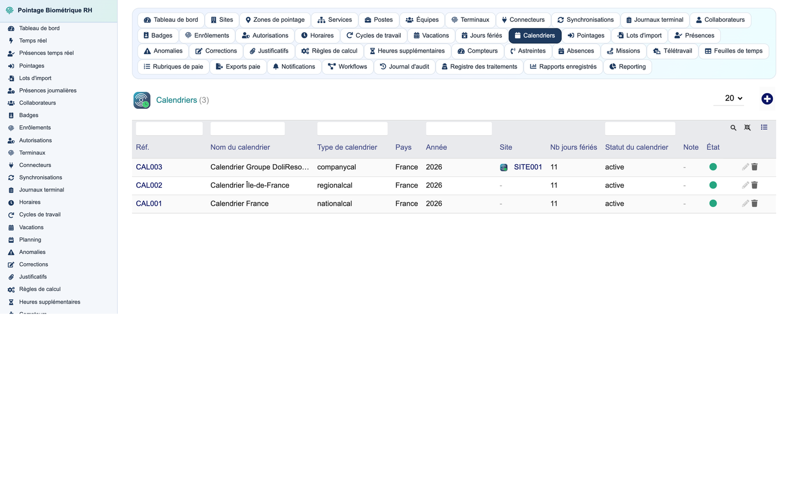
Task: Open the Reporting tab
Action: point(627,67)
